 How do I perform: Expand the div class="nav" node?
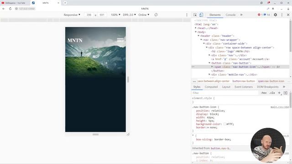209,55
